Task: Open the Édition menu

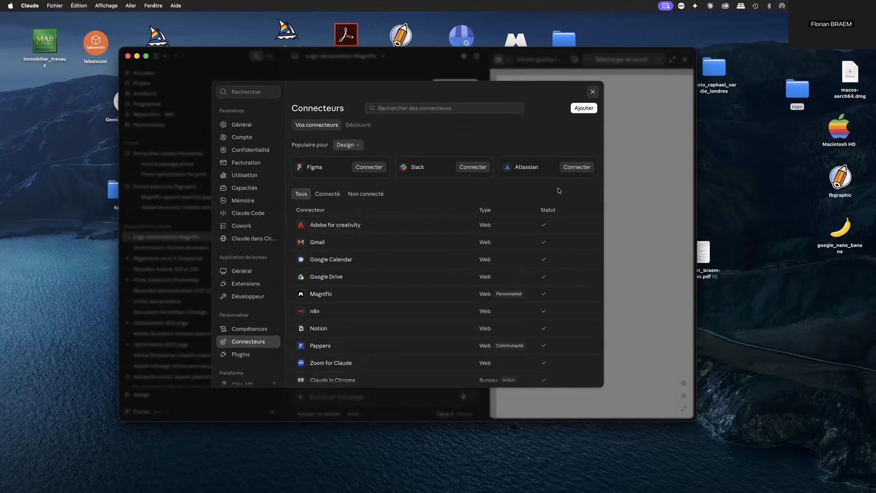Action: pyautogui.click(x=79, y=6)
